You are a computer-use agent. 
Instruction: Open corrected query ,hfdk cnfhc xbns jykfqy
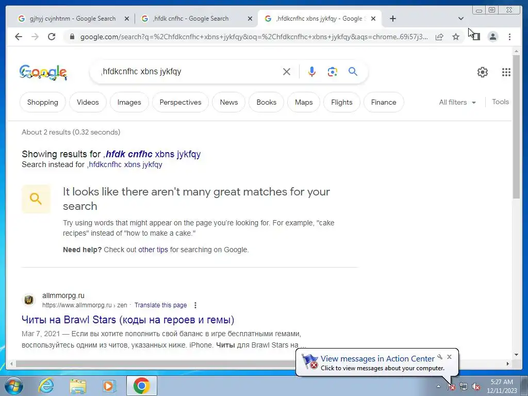pos(152,154)
